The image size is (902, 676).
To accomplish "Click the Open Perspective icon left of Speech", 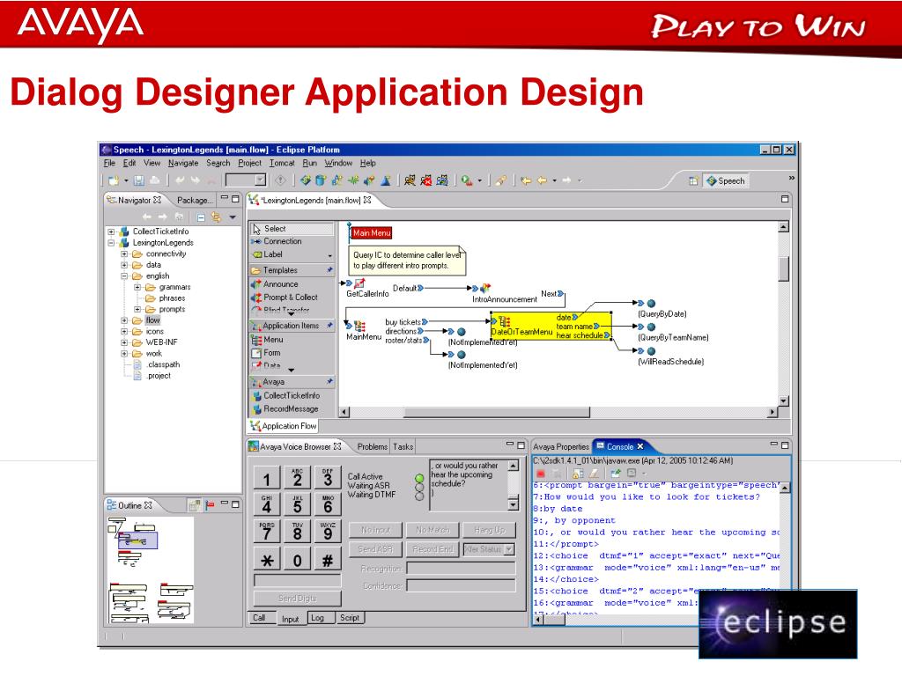I will (x=693, y=181).
